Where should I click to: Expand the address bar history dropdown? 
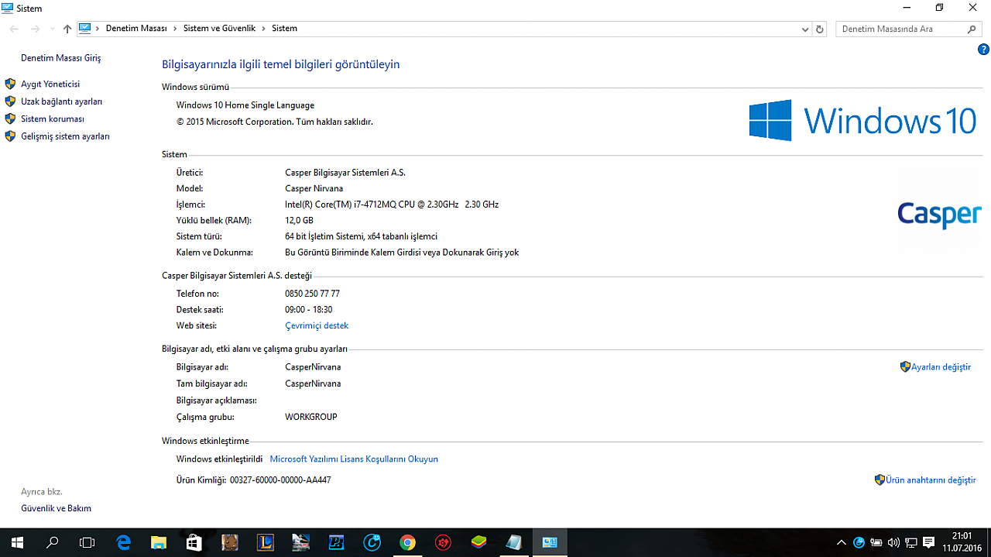click(x=805, y=29)
